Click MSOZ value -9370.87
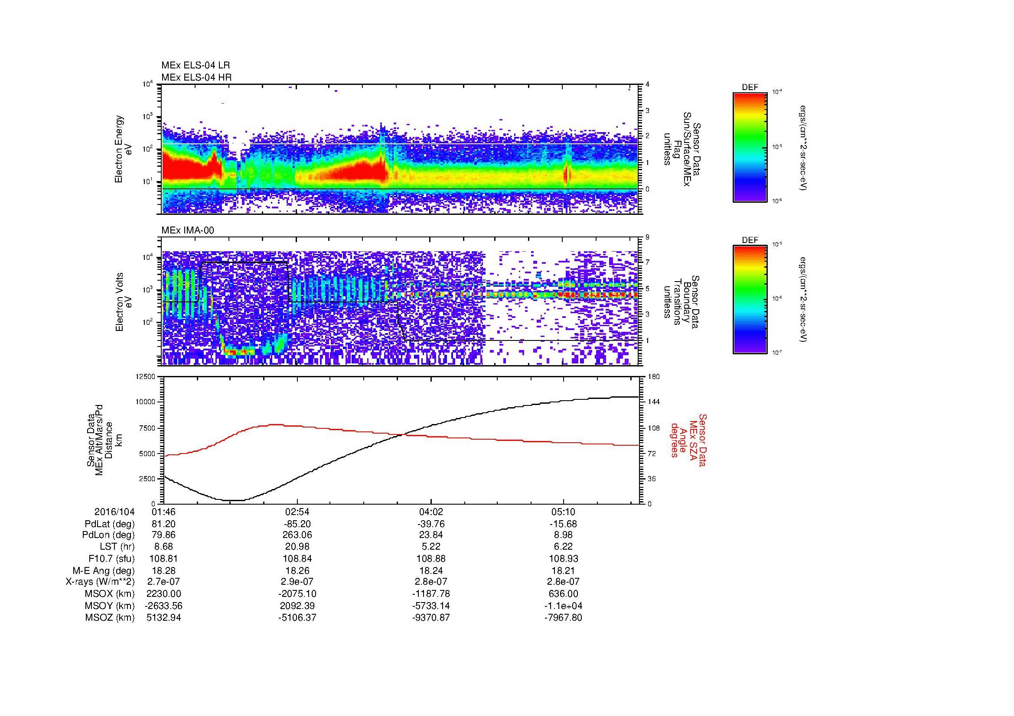Image resolution: width=1014 pixels, height=716 pixels. tap(430, 618)
